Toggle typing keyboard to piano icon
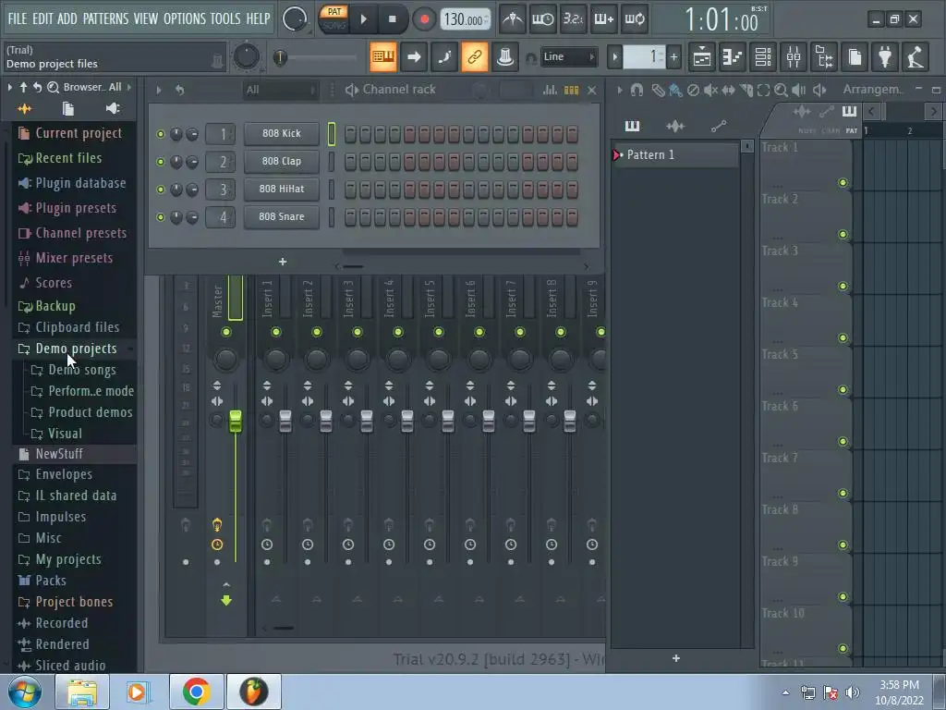This screenshot has height=710, width=946. click(x=383, y=56)
